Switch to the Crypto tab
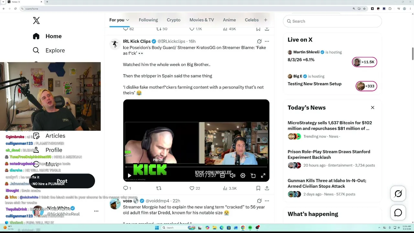Screen dimensions: 414x233 [x=174, y=20]
